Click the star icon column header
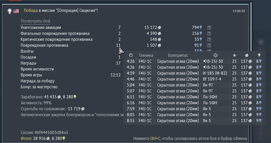The image size is (271, 143). [x=234, y=55]
